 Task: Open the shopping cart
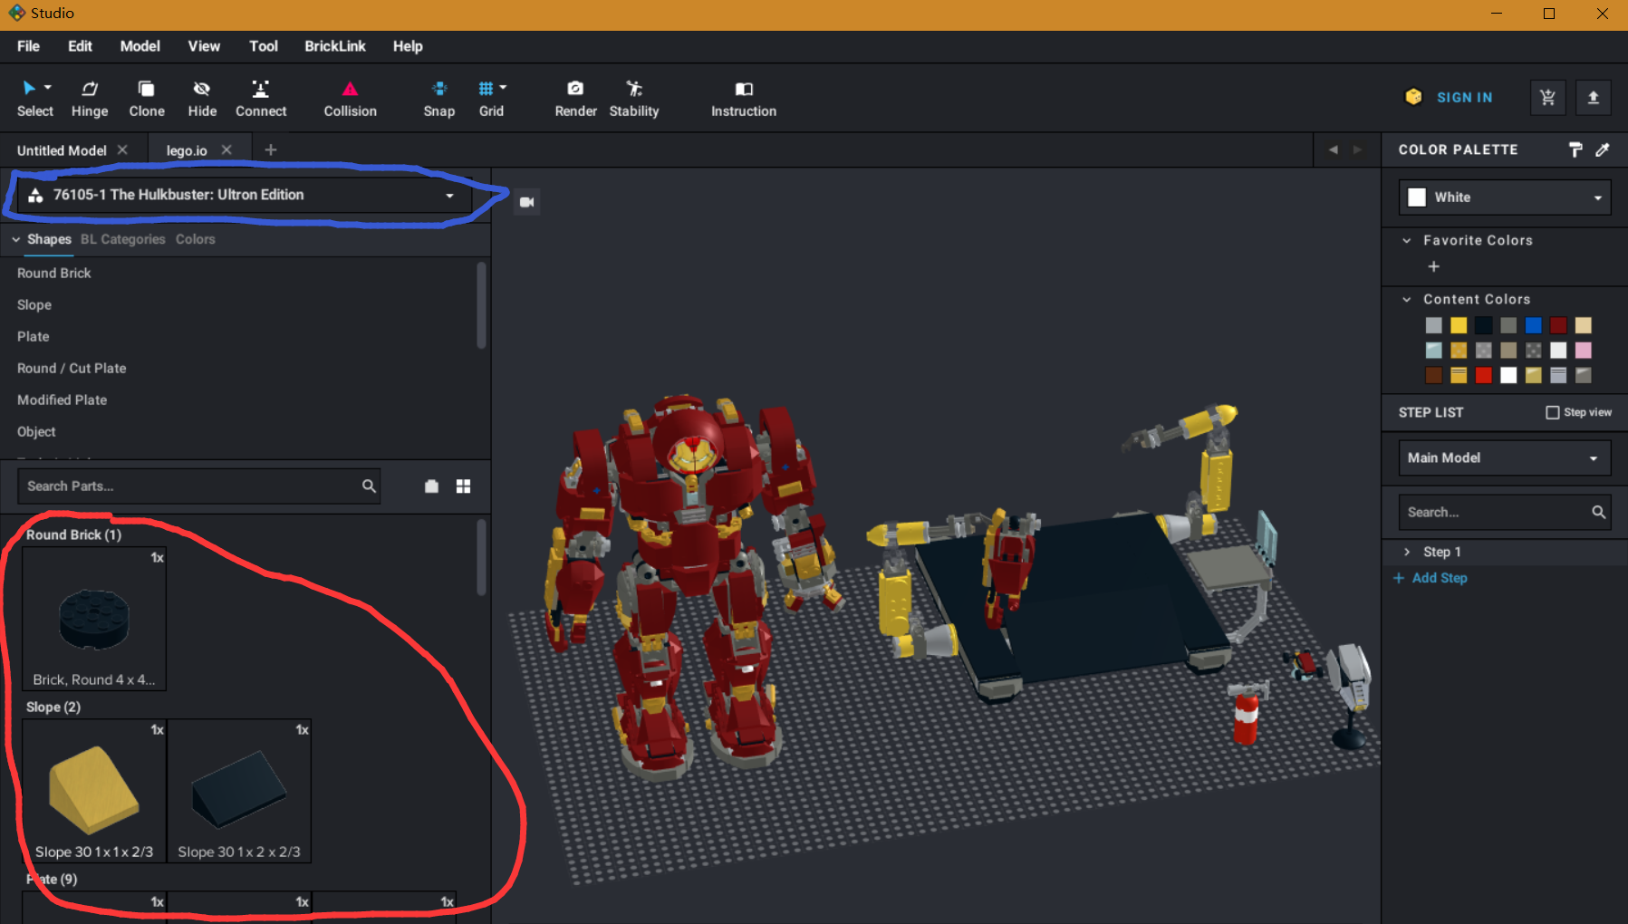(x=1547, y=97)
